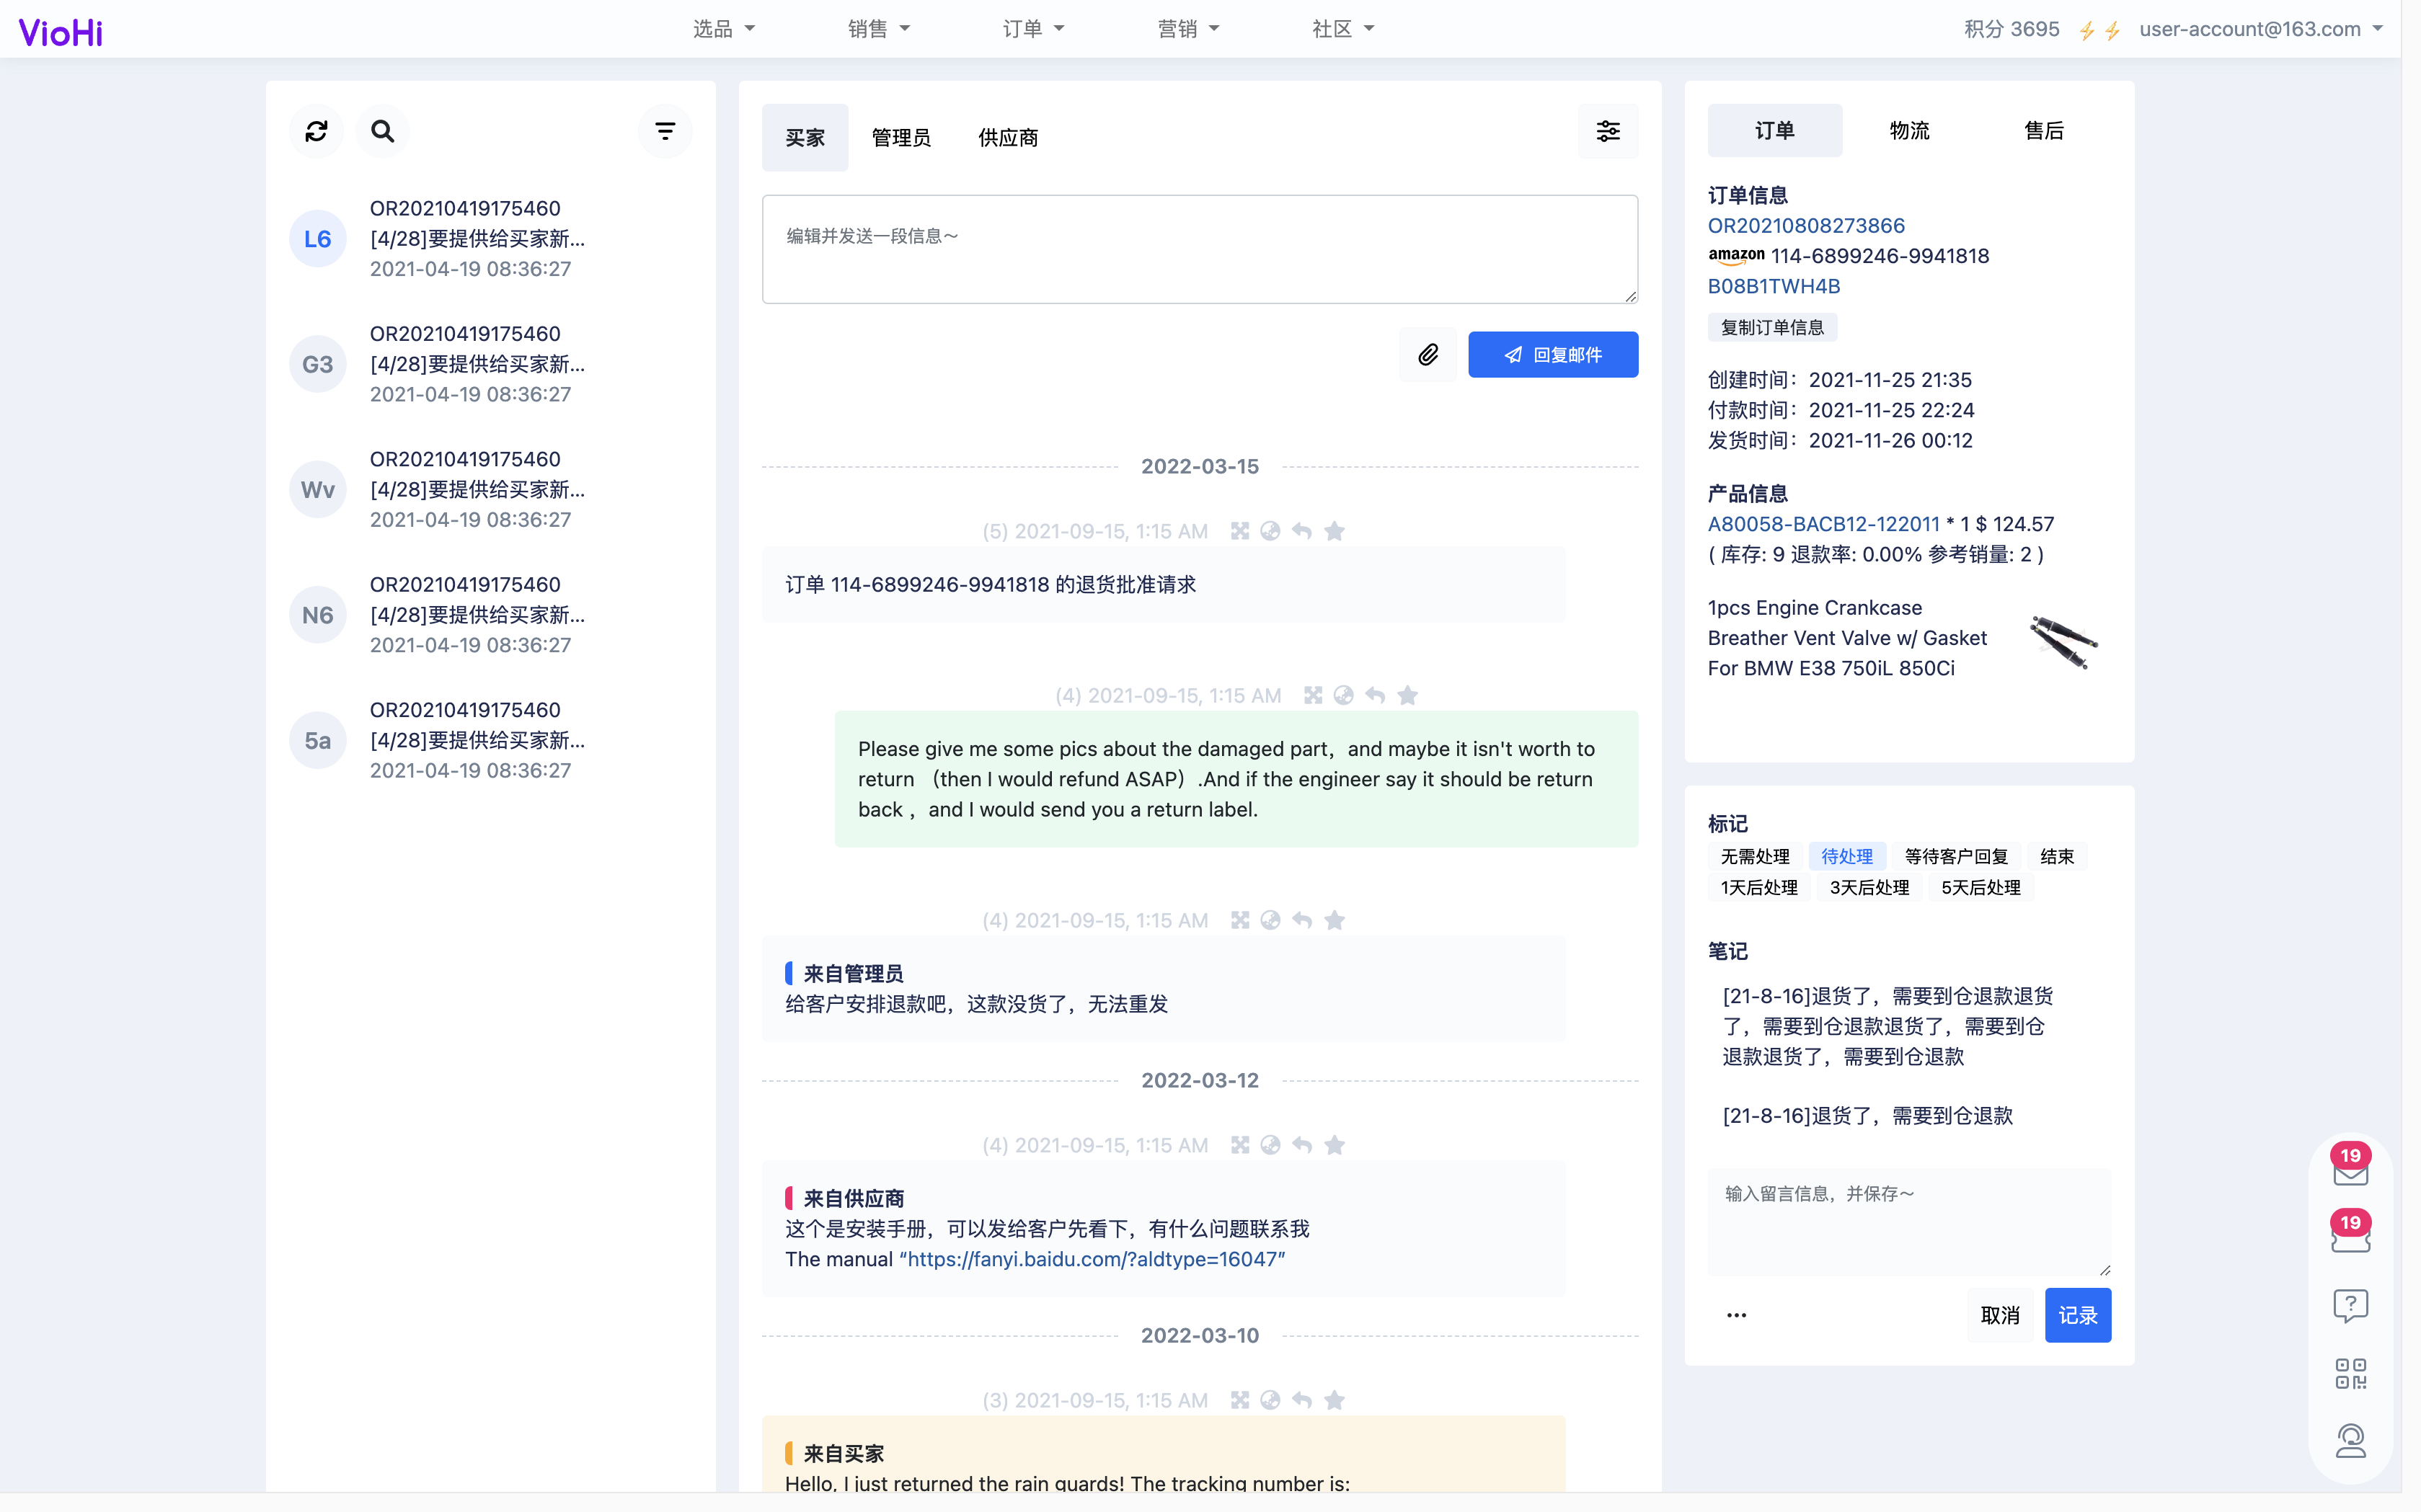Image resolution: width=2421 pixels, height=1512 pixels.
Task: Expand the 销售 navigation dropdown
Action: (x=878, y=29)
